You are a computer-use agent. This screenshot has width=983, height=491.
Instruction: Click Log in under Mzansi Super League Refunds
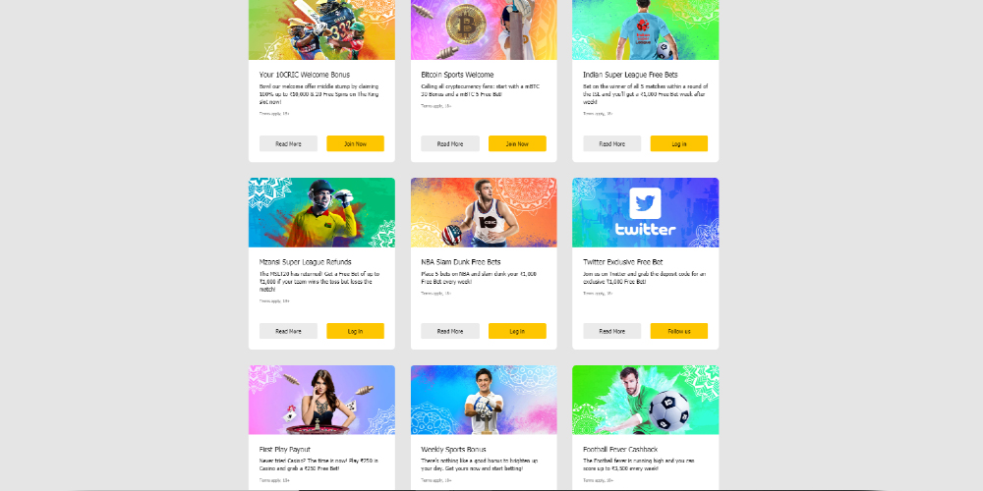point(356,331)
